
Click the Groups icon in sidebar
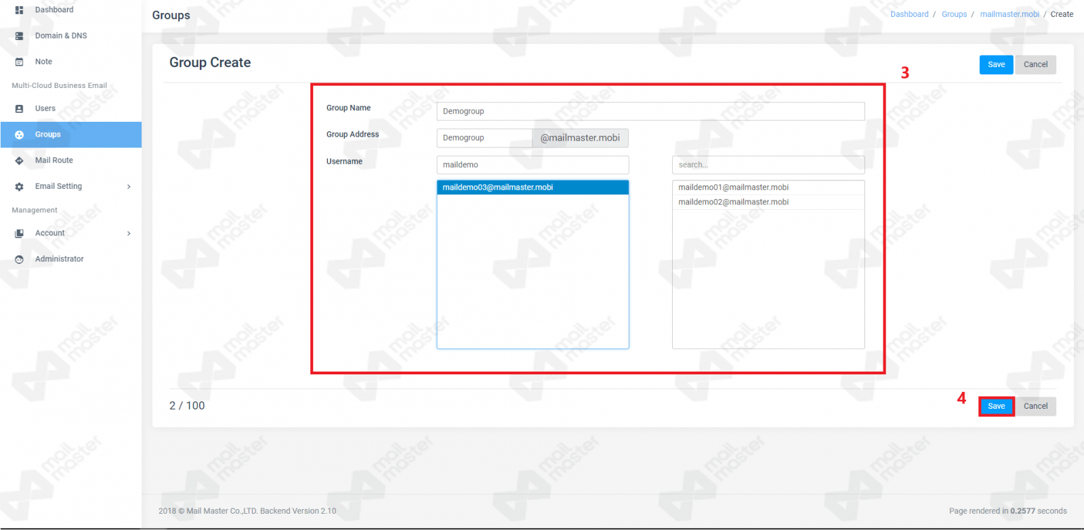(x=19, y=135)
